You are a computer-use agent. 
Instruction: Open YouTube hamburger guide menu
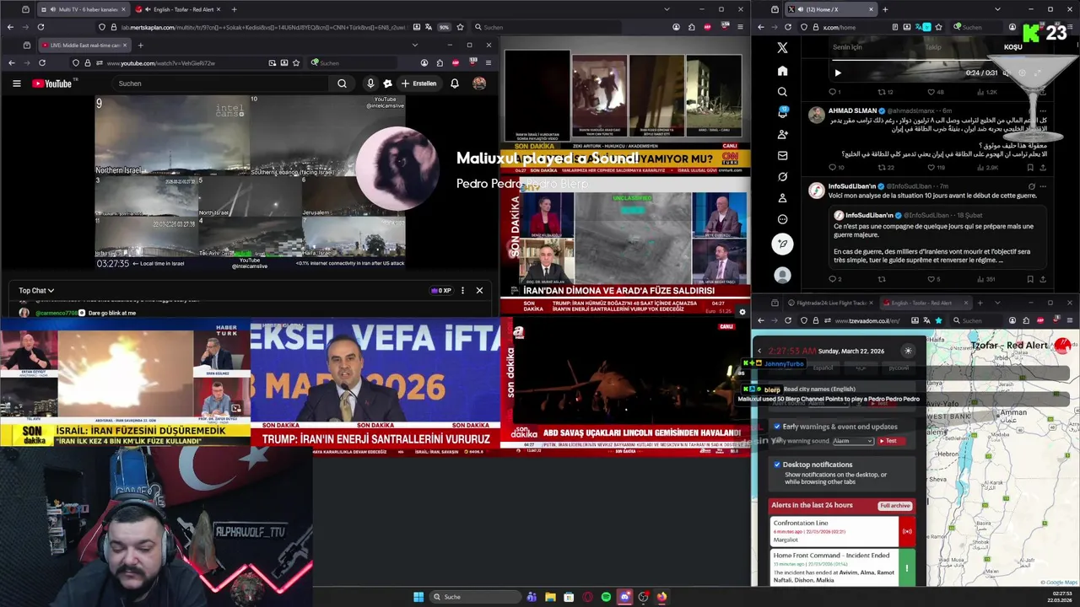click(16, 83)
